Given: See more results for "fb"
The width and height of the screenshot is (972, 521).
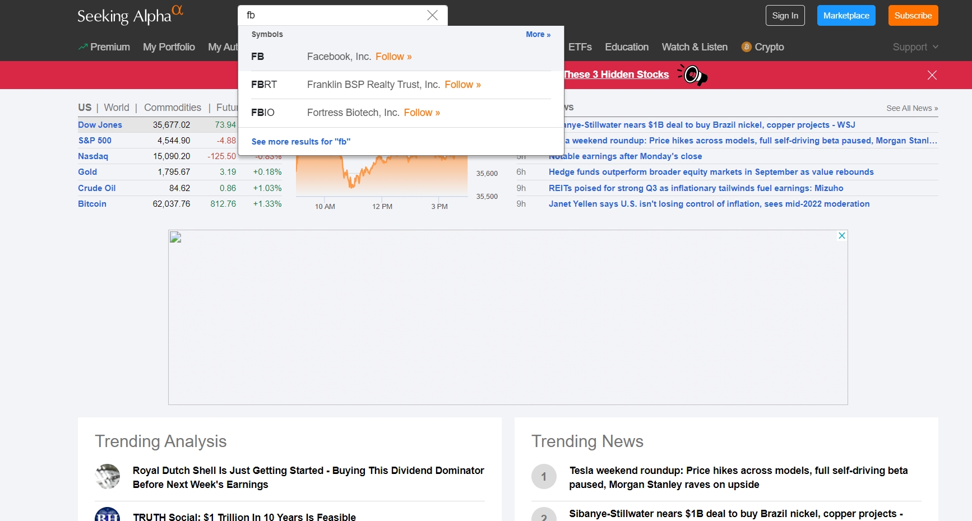Looking at the screenshot, I should (x=301, y=142).
